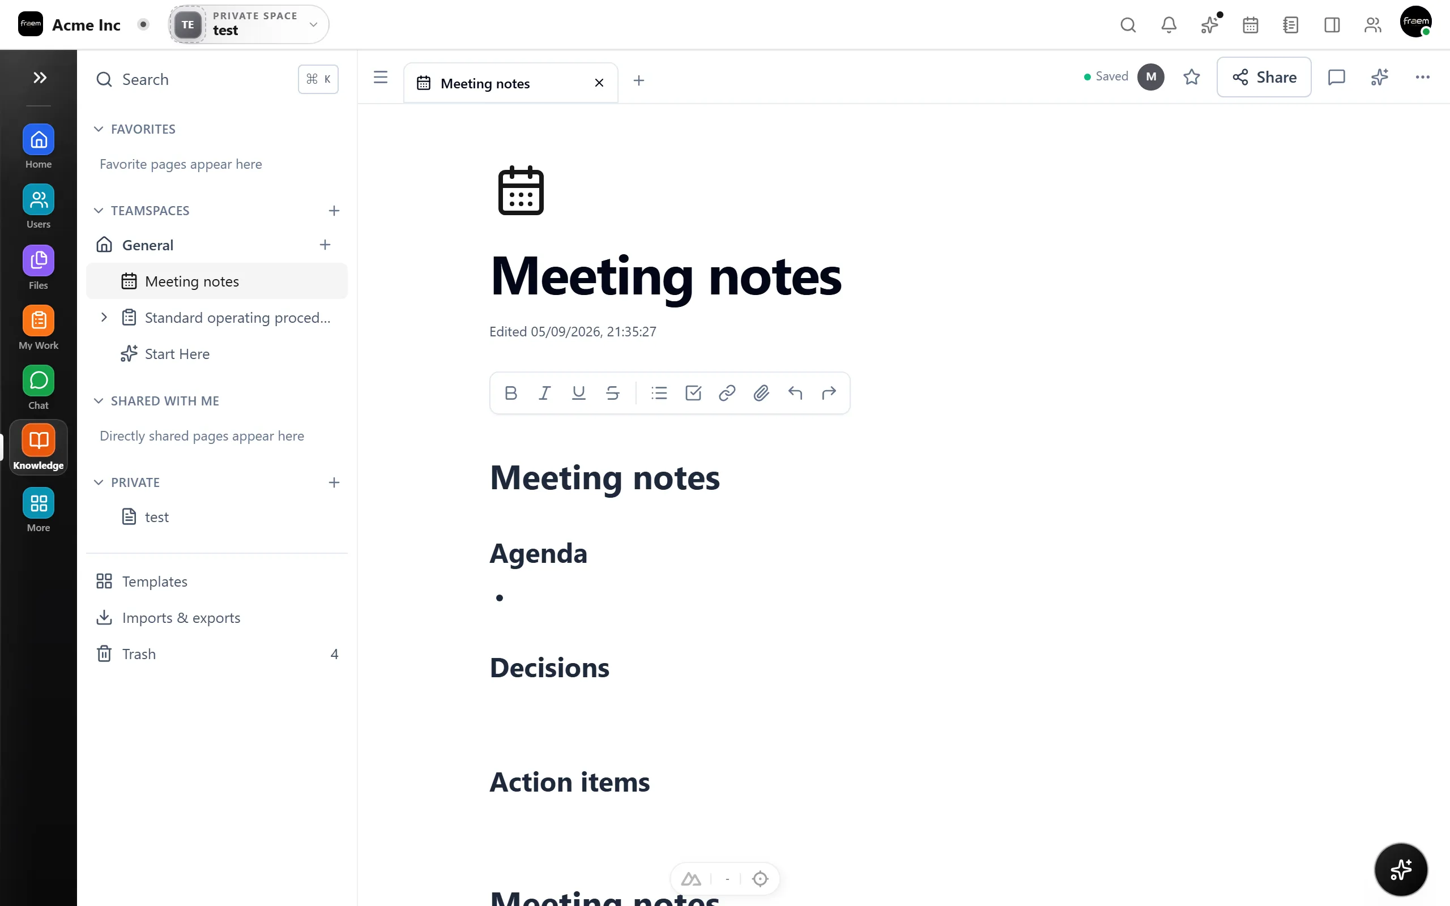Undo the last edit
The height and width of the screenshot is (906, 1450).
coord(795,393)
